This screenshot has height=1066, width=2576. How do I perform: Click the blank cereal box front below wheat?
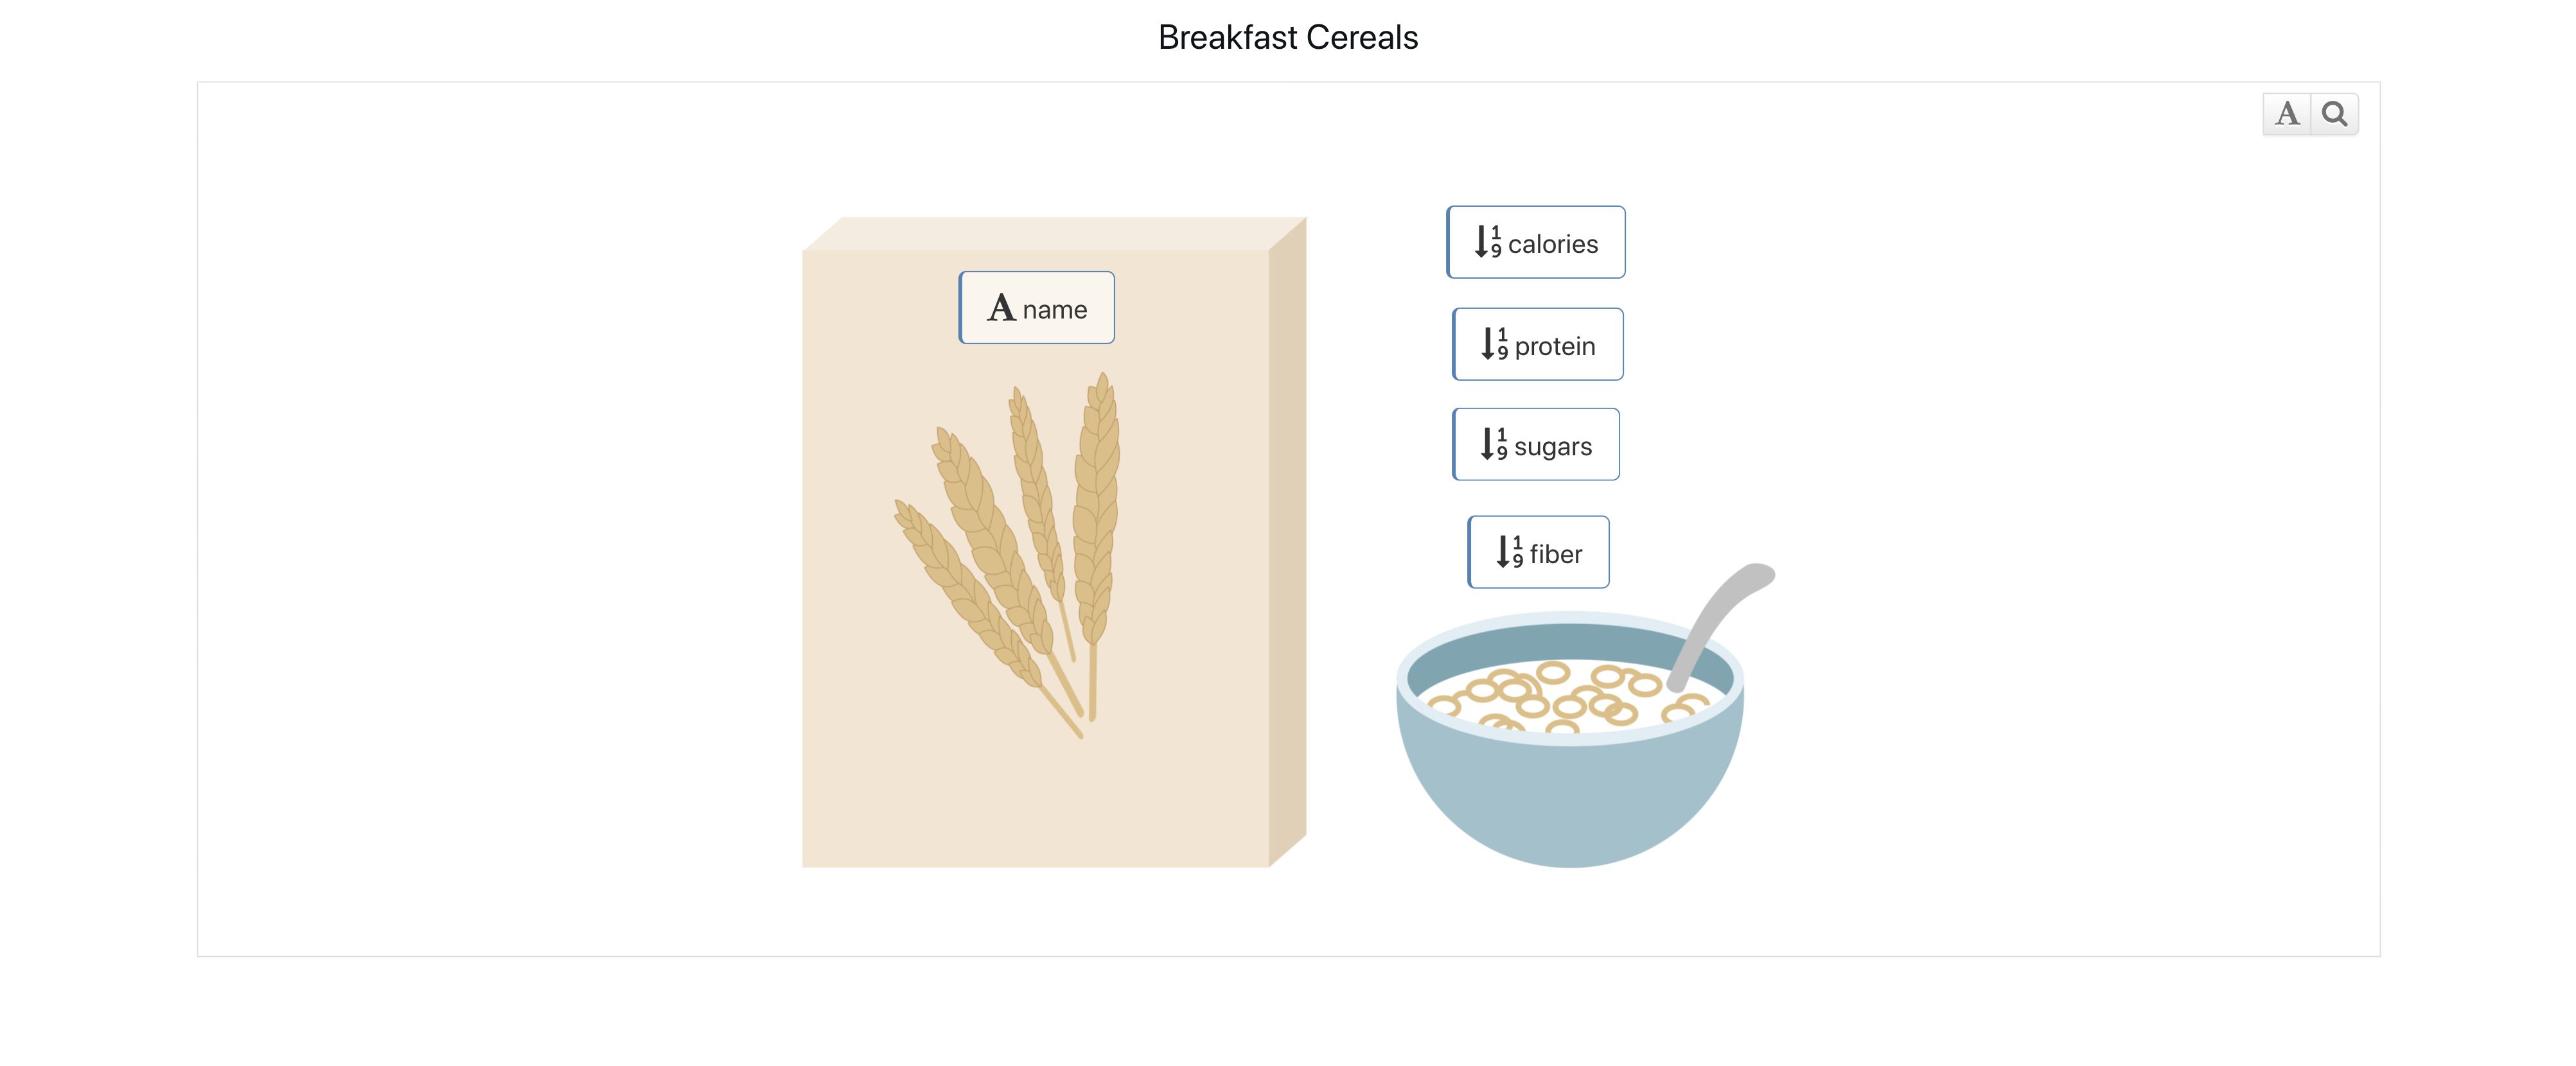(1035, 805)
